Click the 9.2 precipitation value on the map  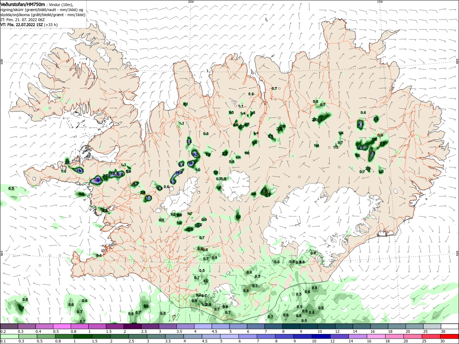pos(195,154)
